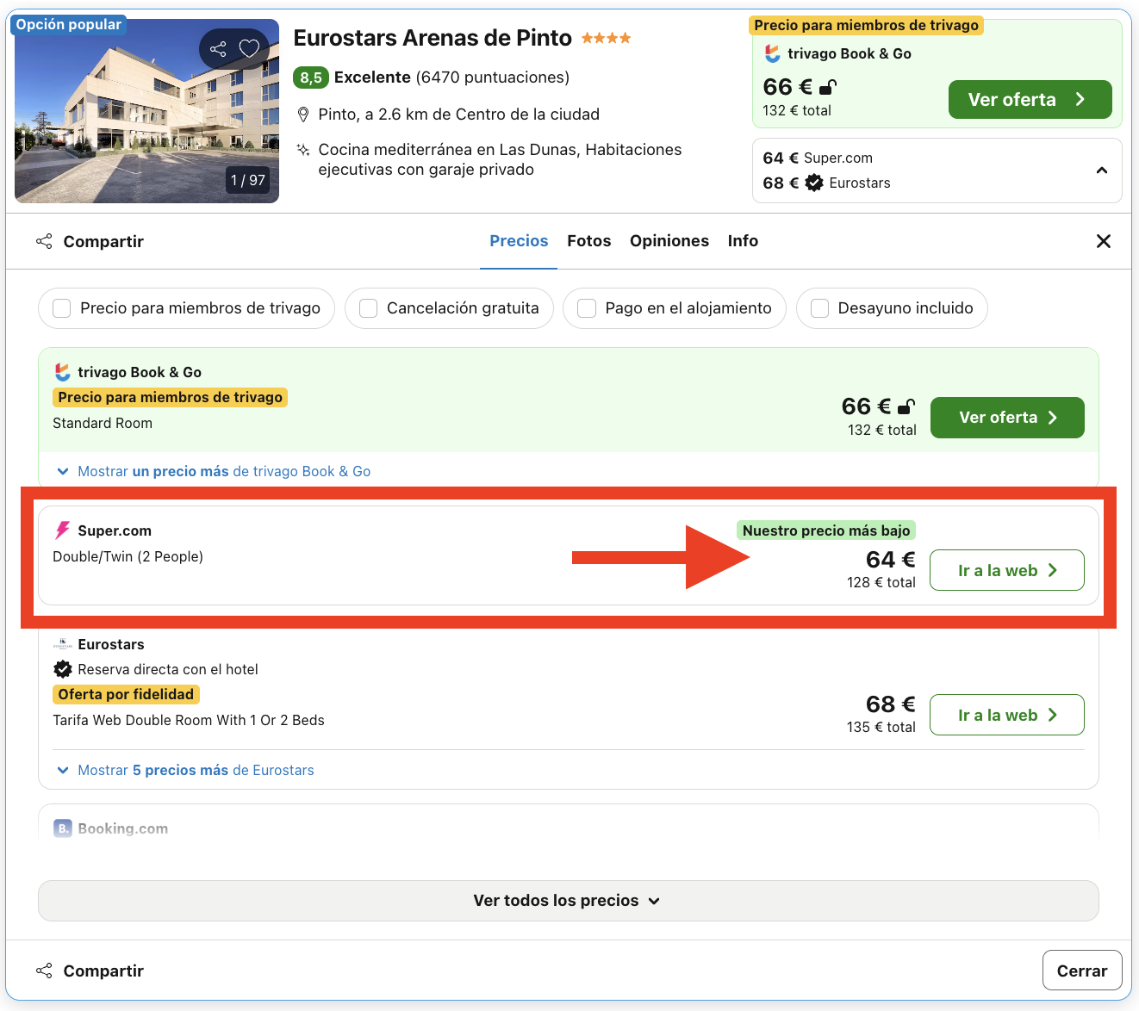Click the 128 € total text
The height and width of the screenshot is (1011, 1139).
(881, 582)
